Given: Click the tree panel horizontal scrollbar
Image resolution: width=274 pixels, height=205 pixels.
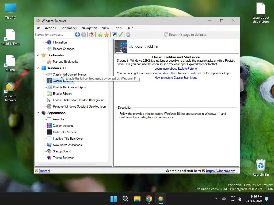Looking at the screenshot, I should tap(67, 164).
